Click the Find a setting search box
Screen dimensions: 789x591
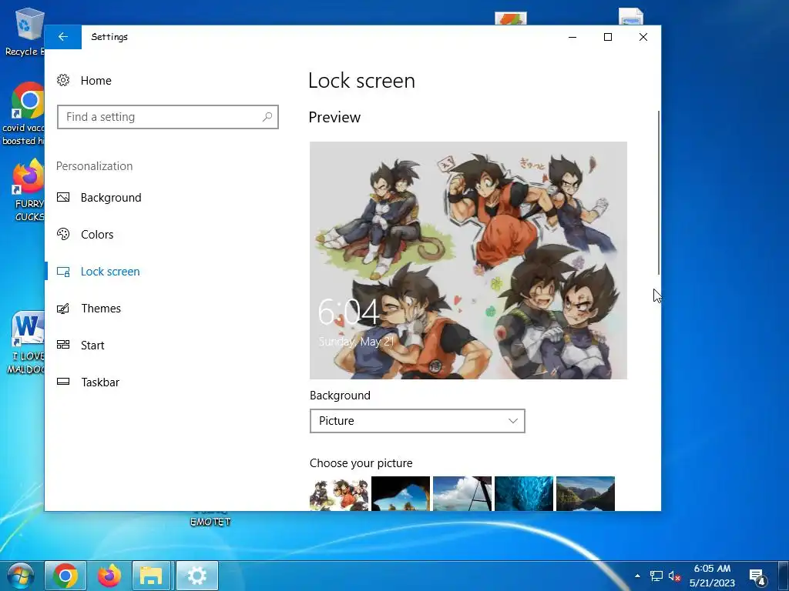pos(167,117)
